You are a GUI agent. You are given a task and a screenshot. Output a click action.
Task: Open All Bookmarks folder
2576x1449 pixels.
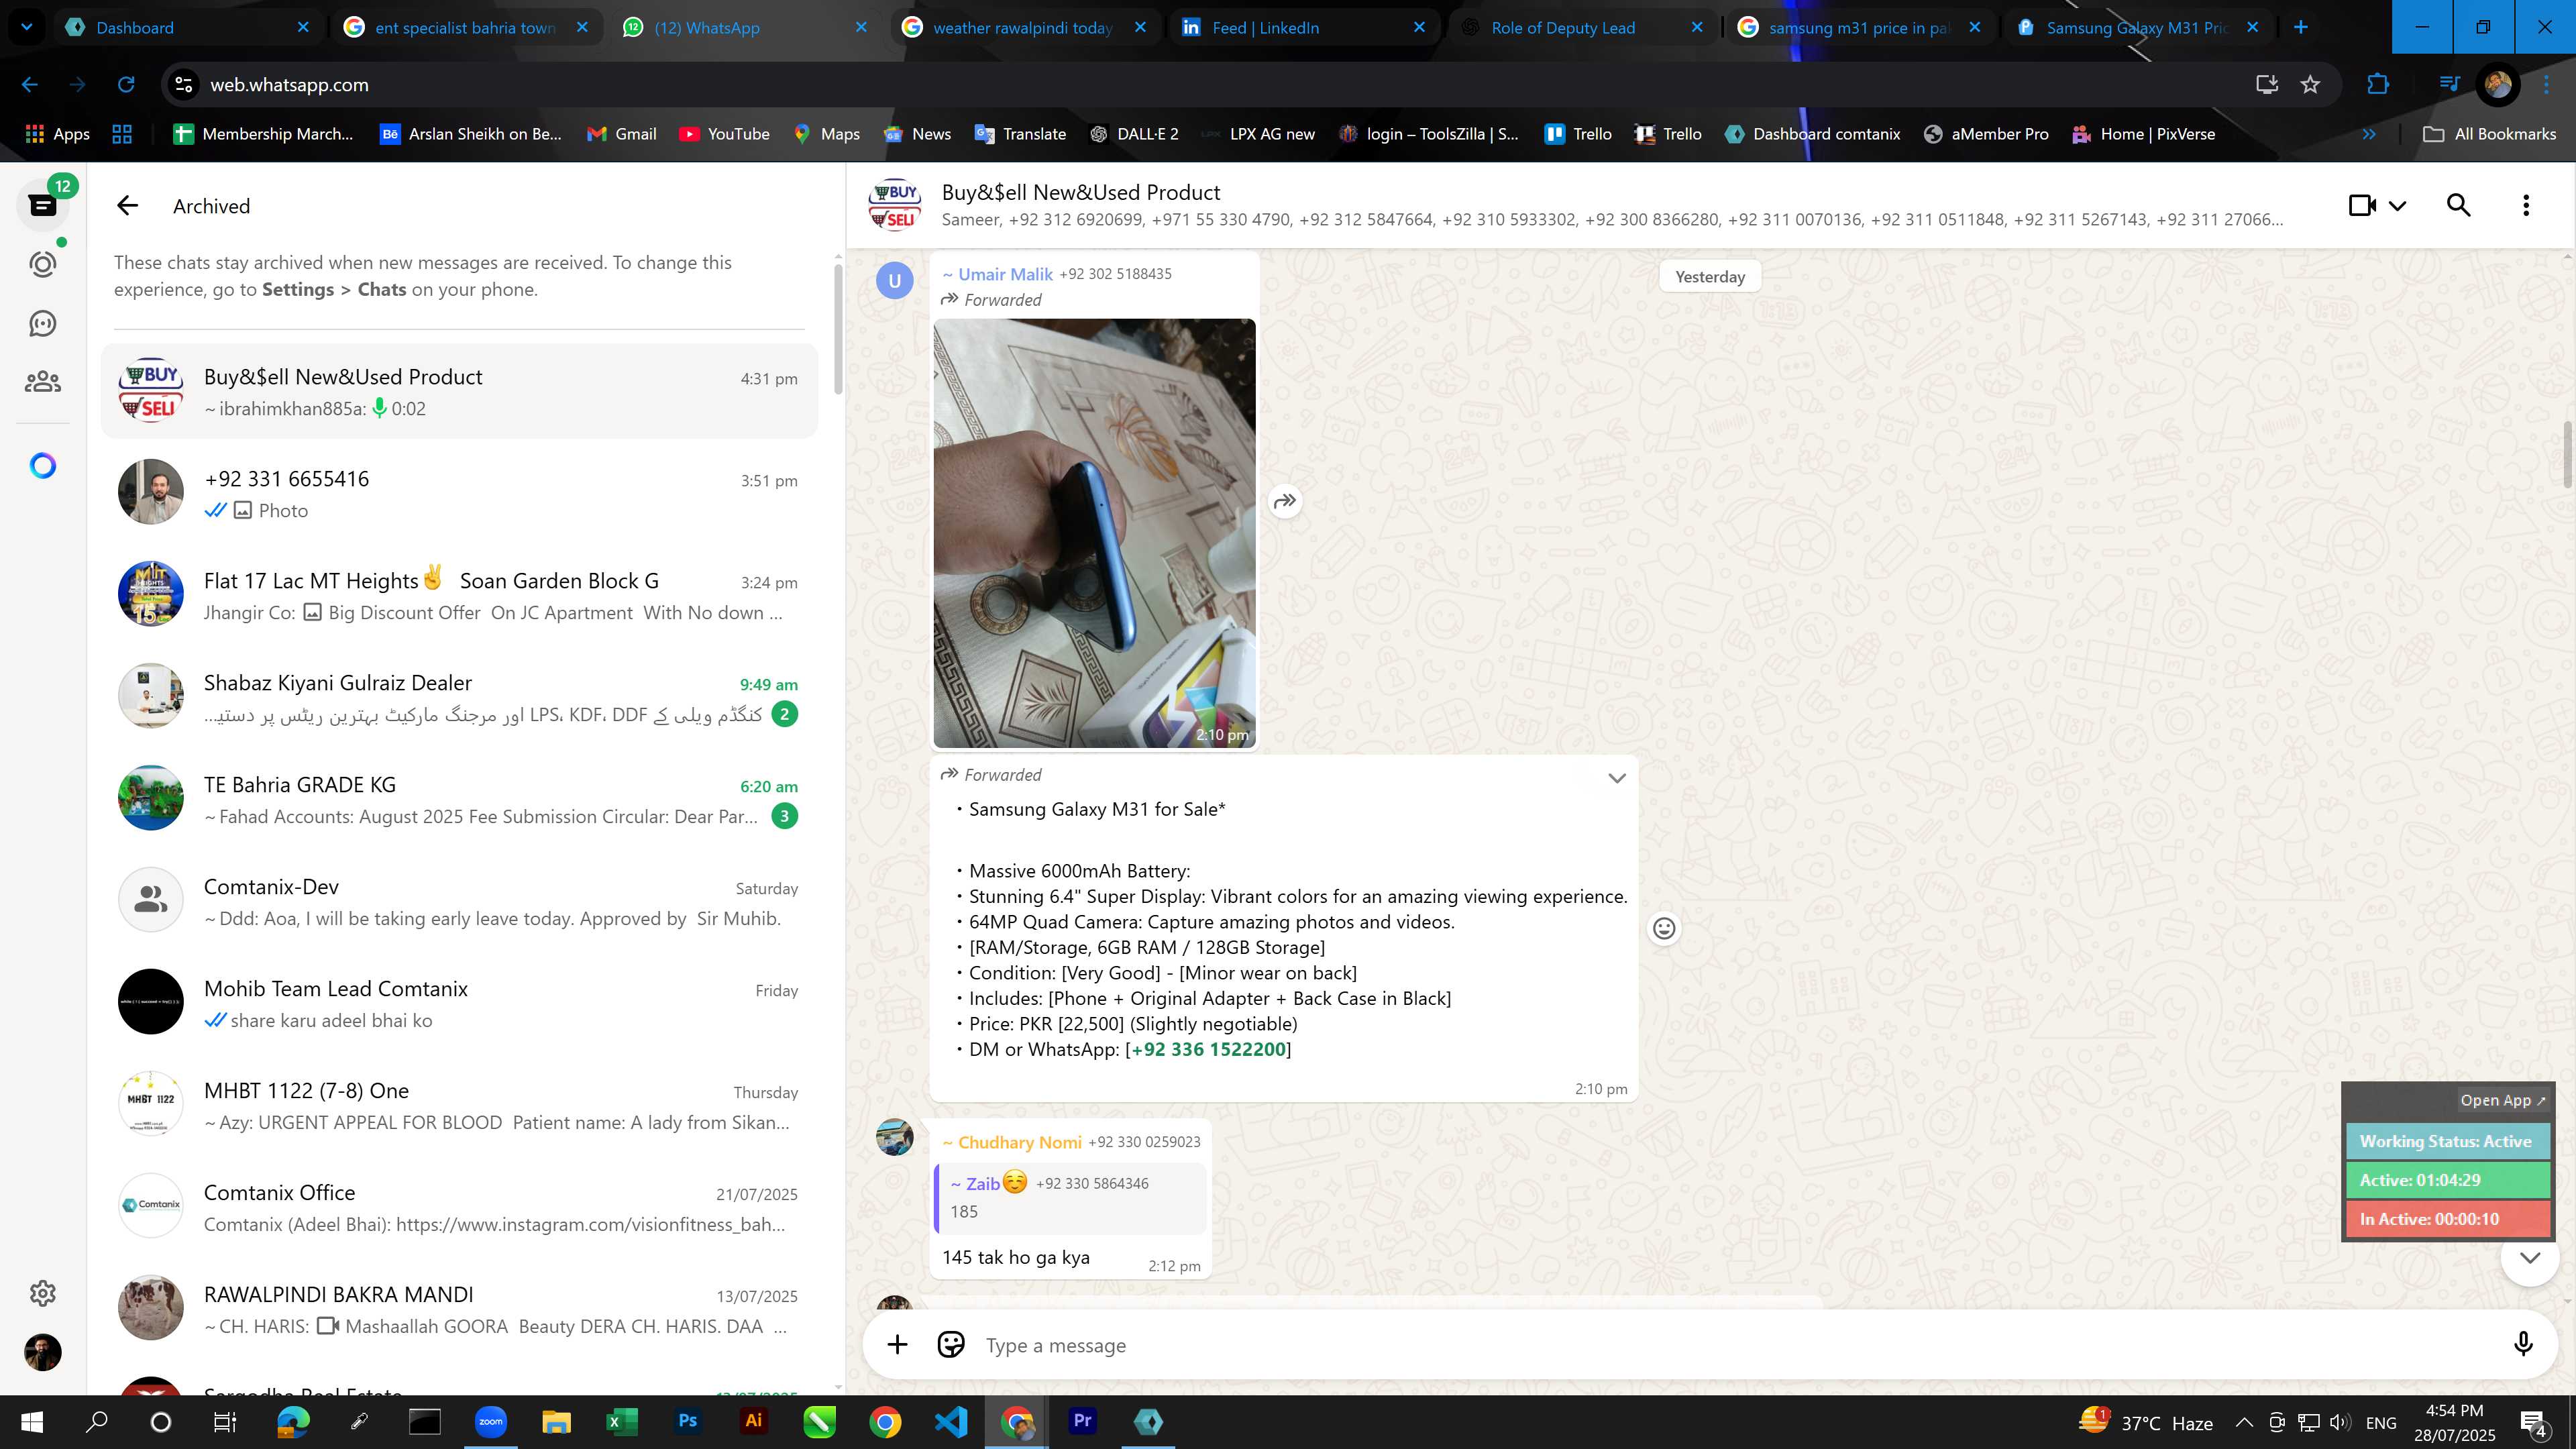pyautogui.click(x=2490, y=134)
